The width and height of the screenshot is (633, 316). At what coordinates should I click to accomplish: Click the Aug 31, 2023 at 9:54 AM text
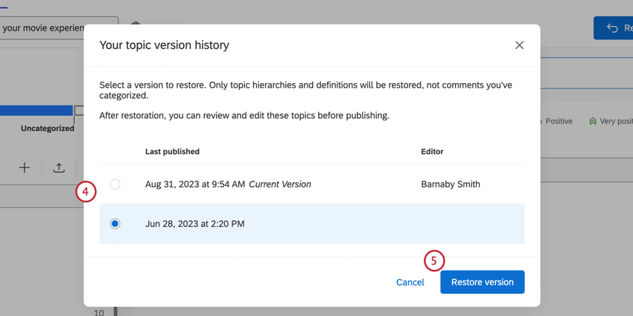click(194, 184)
